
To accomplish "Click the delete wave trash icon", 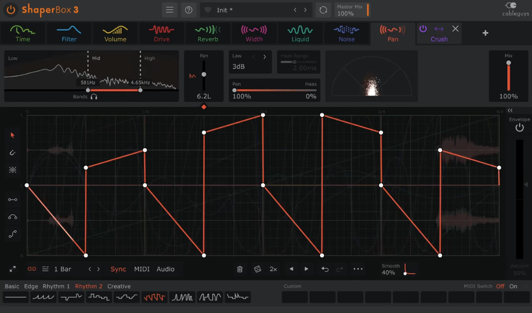I will pos(240,269).
